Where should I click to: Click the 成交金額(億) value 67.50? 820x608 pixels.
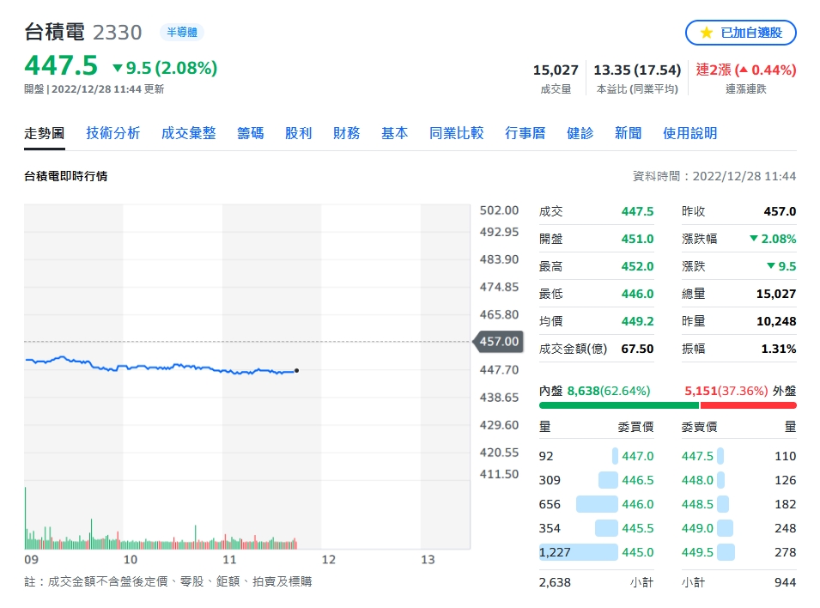tap(637, 349)
